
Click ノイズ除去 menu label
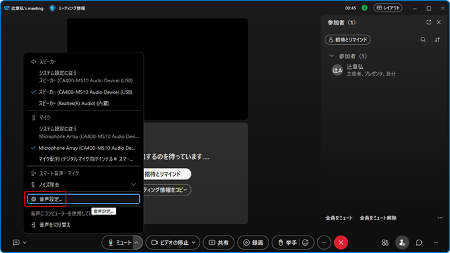point(49,185)
